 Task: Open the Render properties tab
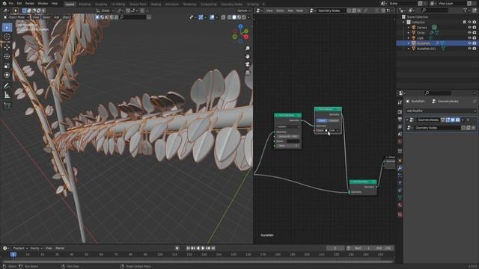[x=400, y=112]
